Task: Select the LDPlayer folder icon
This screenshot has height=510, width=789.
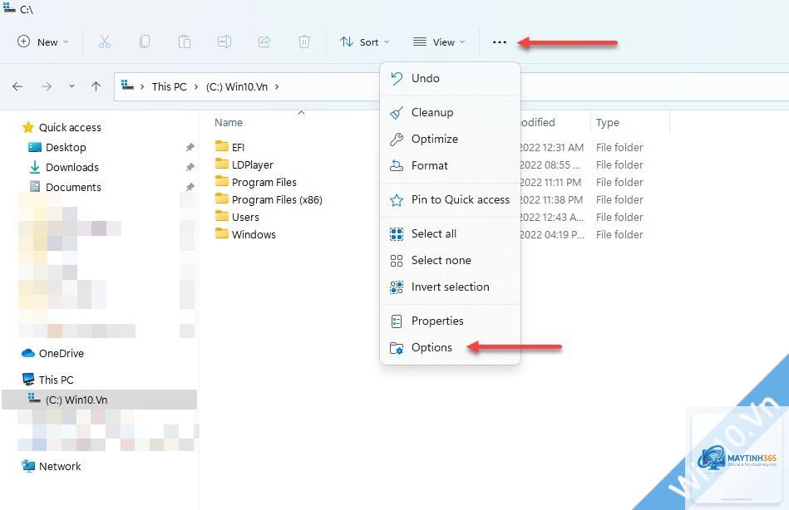Action: [x=222, y=164]
